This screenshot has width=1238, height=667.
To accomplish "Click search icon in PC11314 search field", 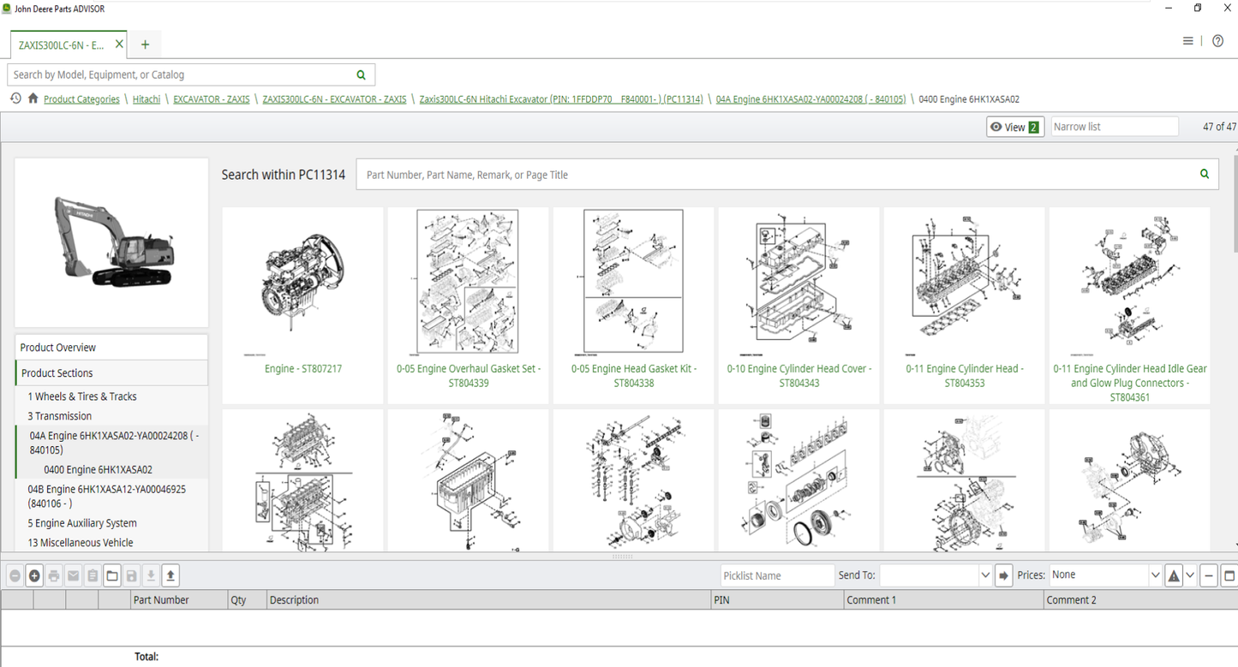I will tap(1205, 174).
